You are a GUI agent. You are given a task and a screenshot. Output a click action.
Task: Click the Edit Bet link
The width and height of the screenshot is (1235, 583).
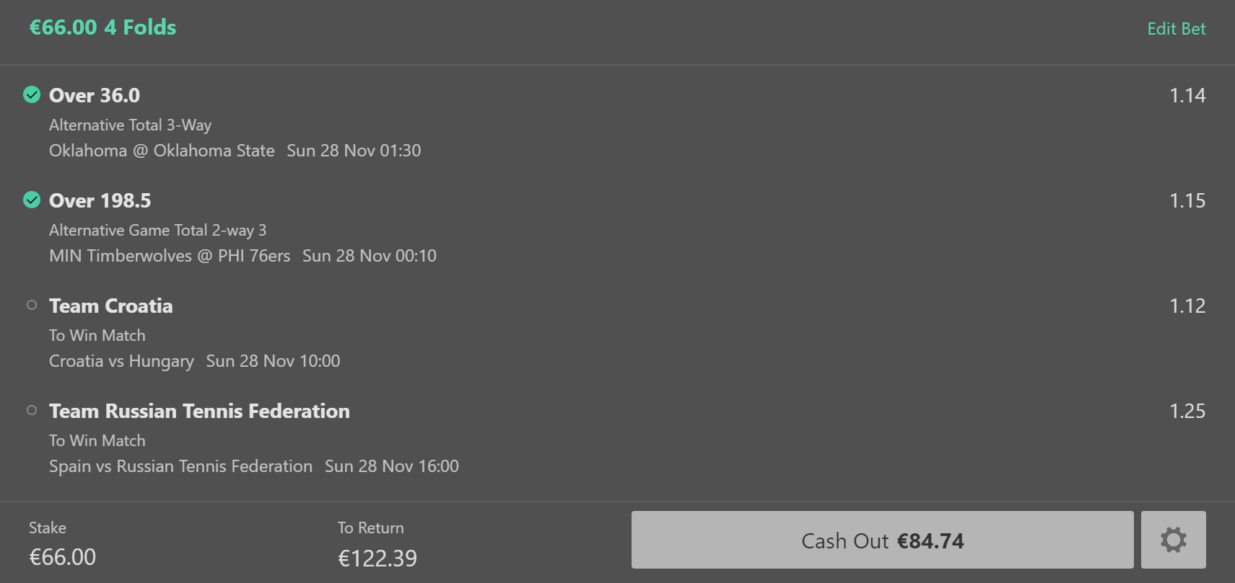[1176, 29]
